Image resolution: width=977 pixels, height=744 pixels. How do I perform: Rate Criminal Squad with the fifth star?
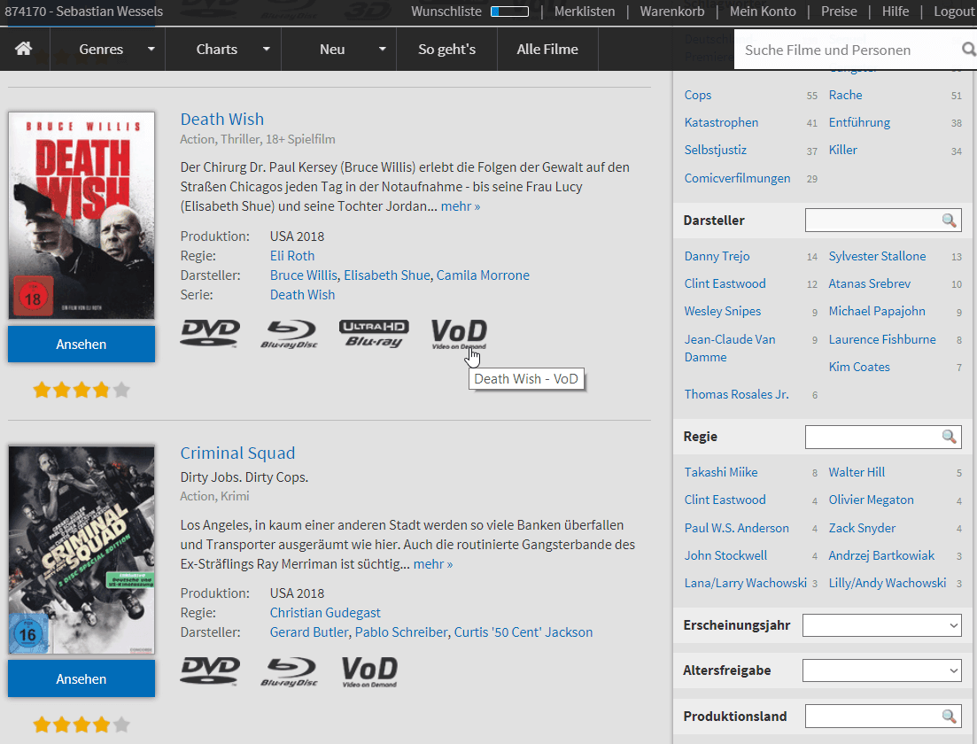(x=121, y=725)
